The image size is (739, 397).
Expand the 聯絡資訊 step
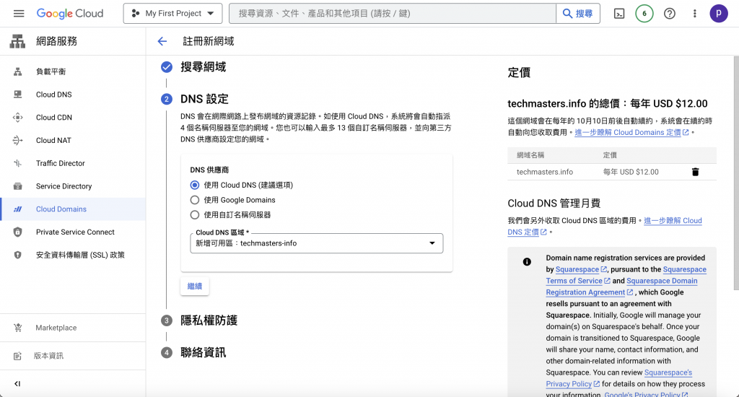point(203,353)
